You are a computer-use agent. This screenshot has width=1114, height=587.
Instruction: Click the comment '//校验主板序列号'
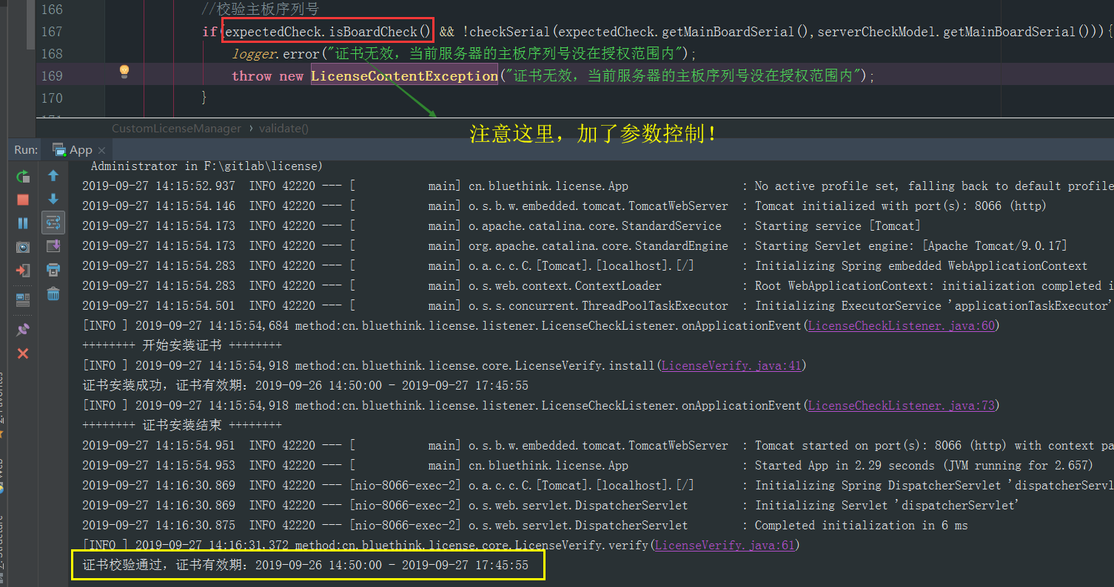(x=261, y=10)
